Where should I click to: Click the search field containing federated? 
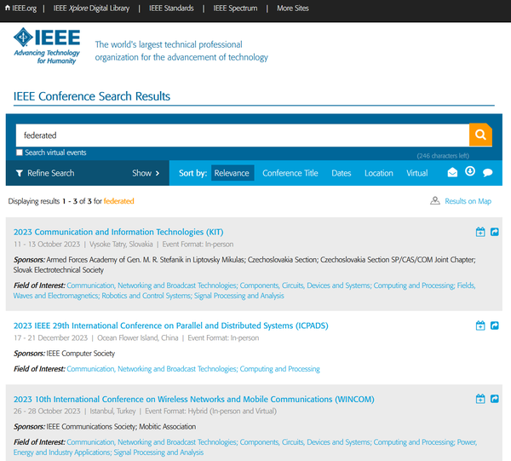243,135
